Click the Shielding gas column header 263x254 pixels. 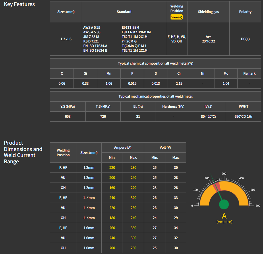208,12
